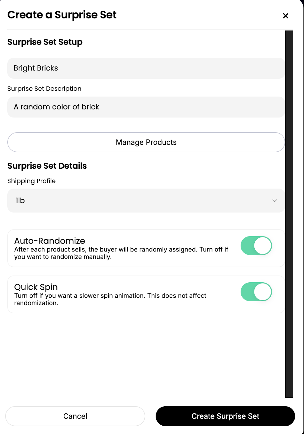
Task: Click the dialog's vertical scrollbar
Action: pos(289,214)
